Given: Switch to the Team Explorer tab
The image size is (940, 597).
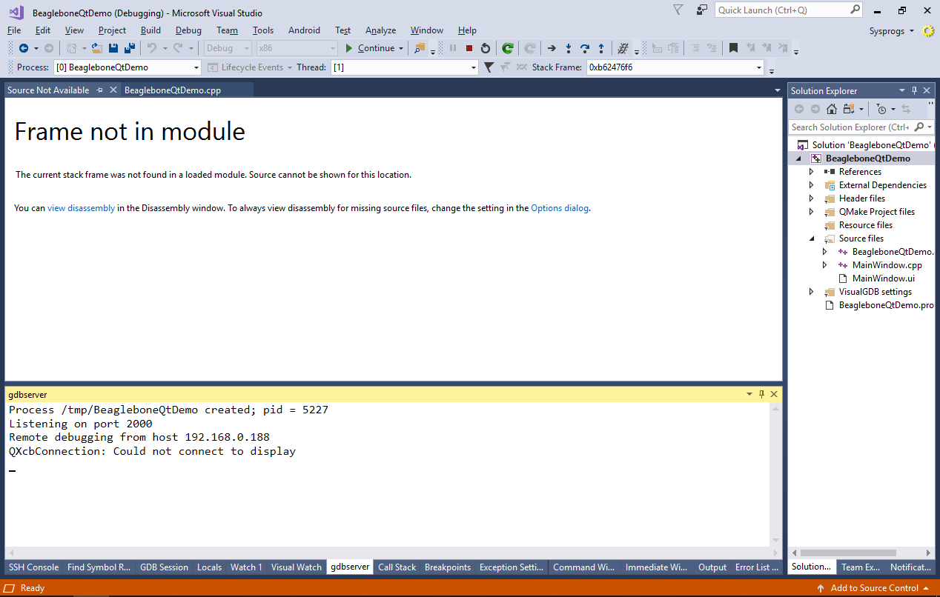Looking at the screenshot, I should [860, 567].
